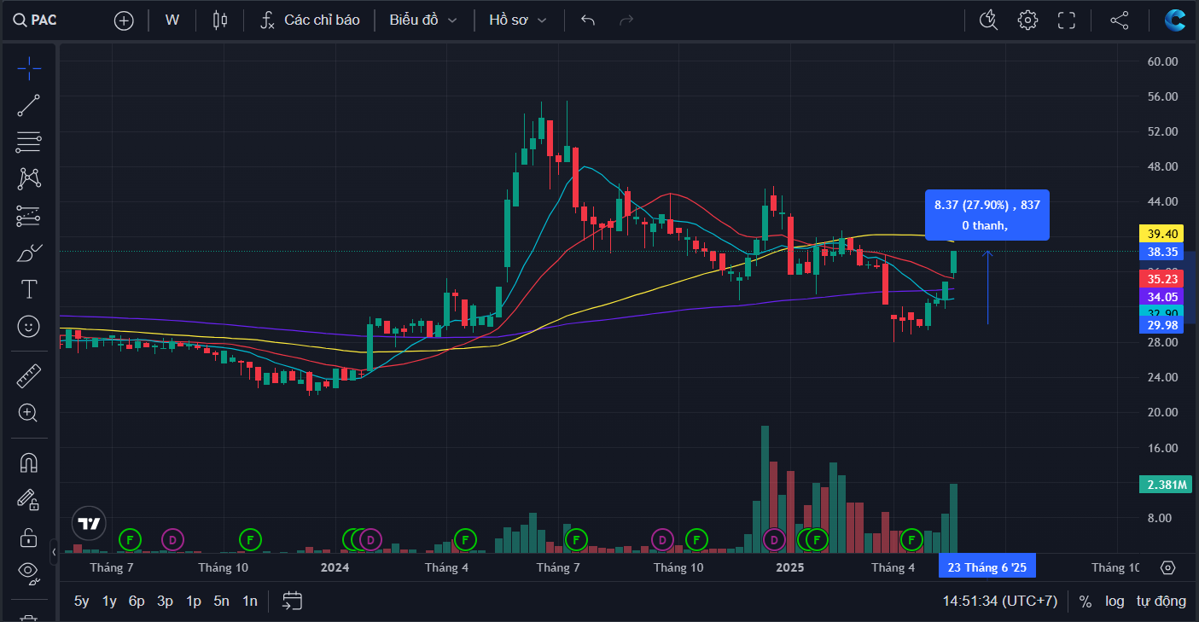
Task: Open the emoji icons tool
Action: pyautogui.click(x=28, y=326)
